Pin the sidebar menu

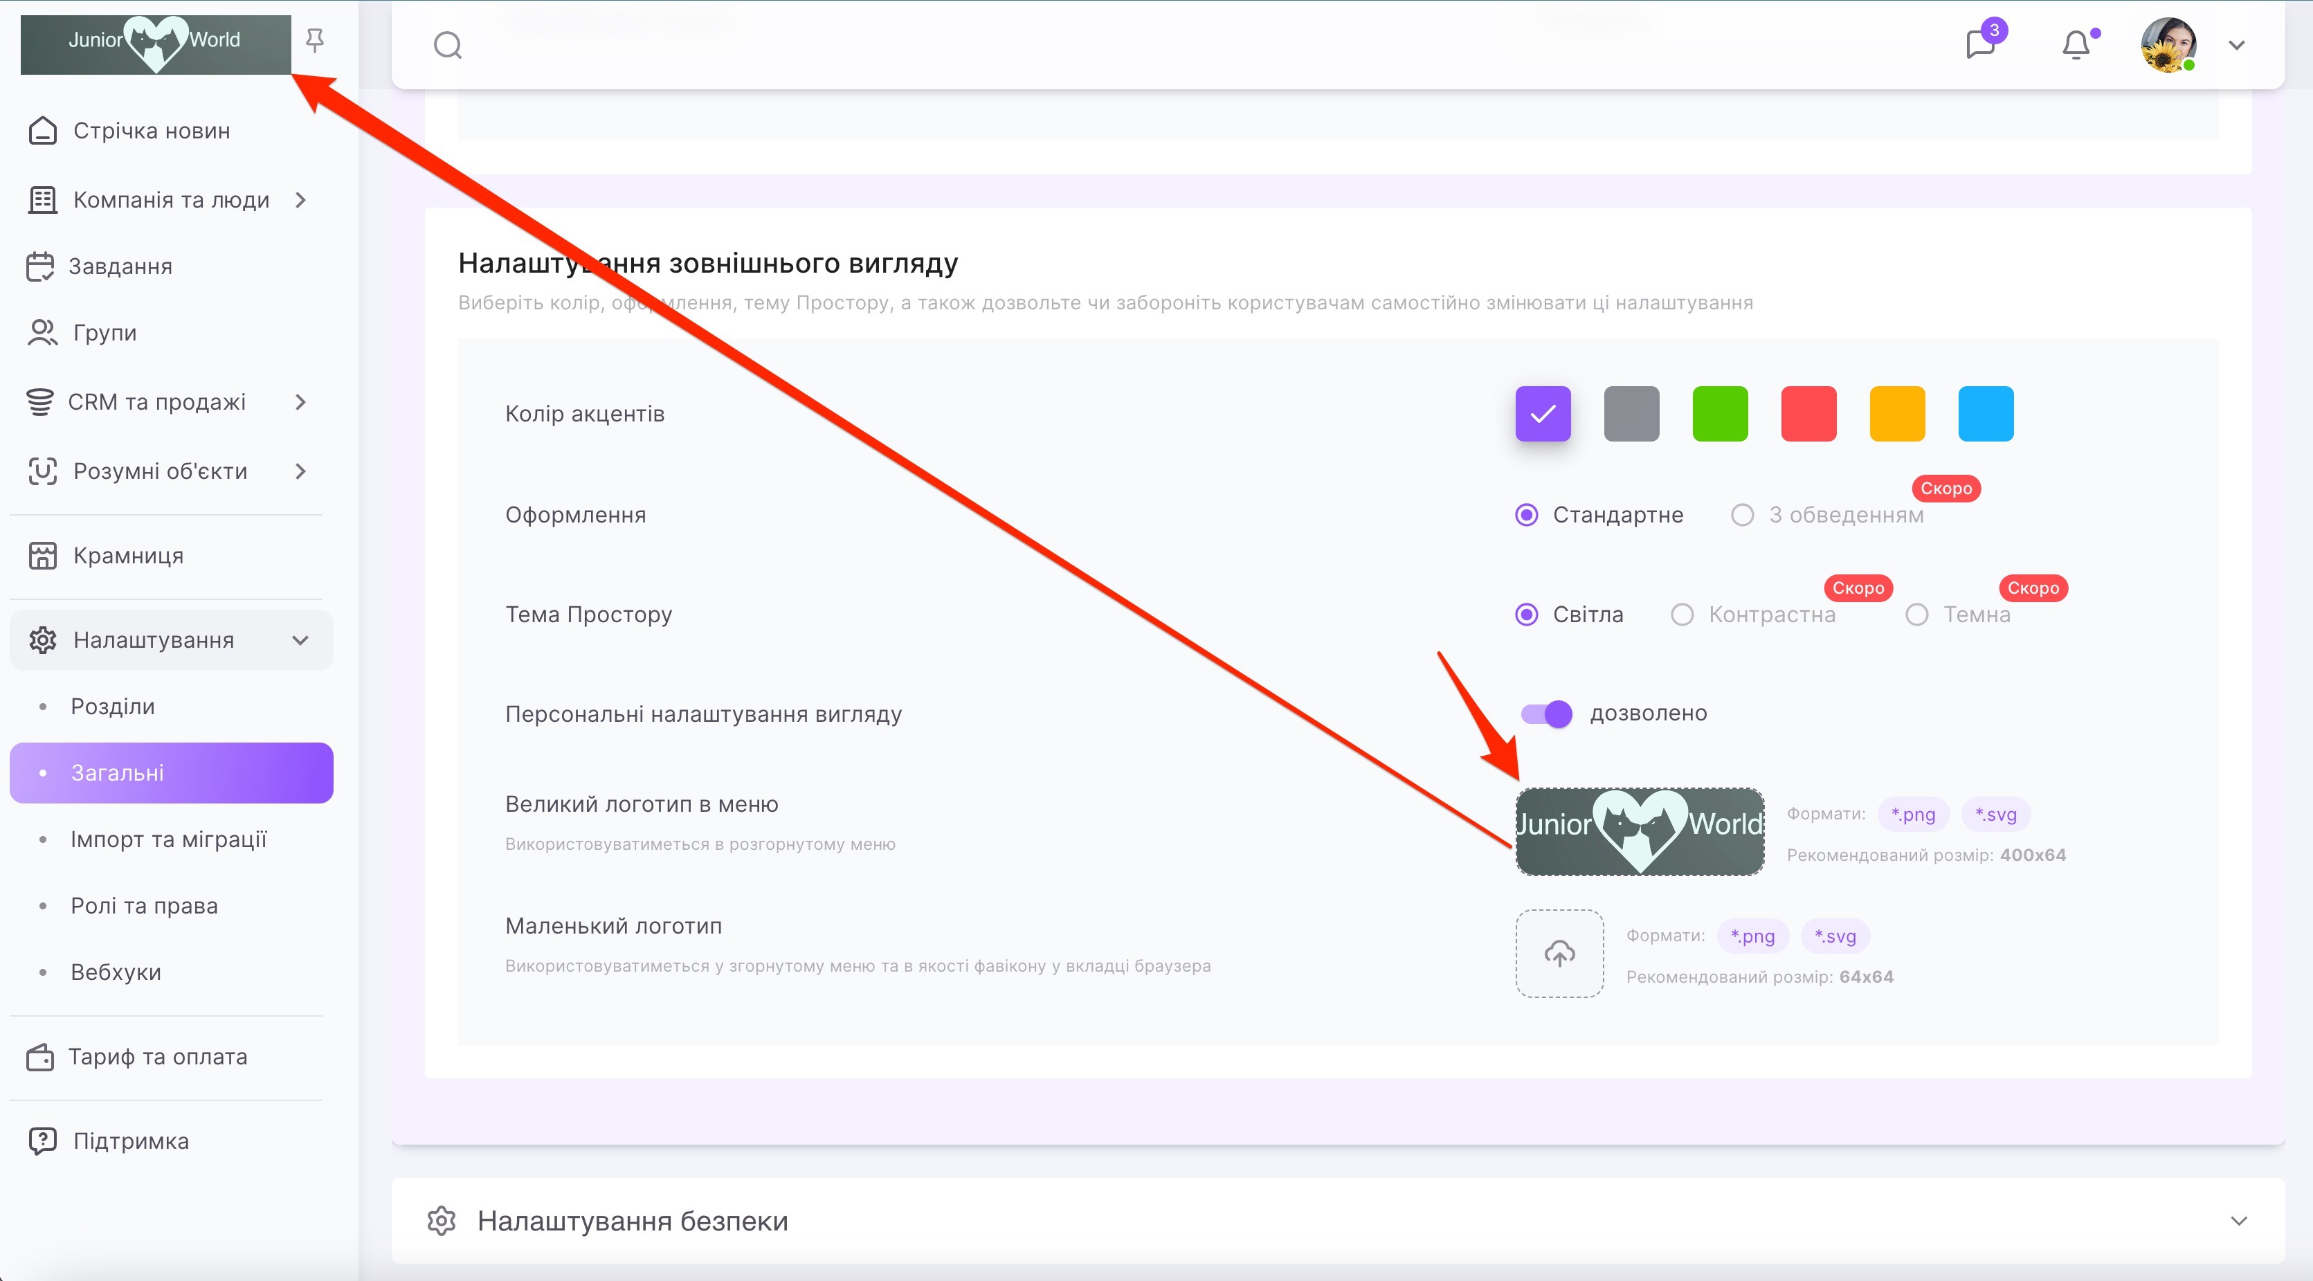pos(314,40)
